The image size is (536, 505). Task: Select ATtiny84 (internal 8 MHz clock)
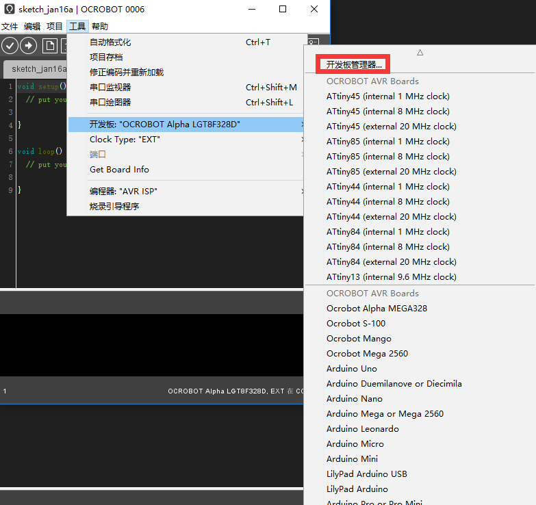point(387,247)
